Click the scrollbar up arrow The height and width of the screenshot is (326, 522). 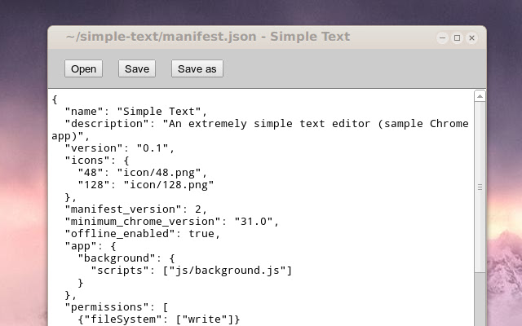(x=480, y=96)
